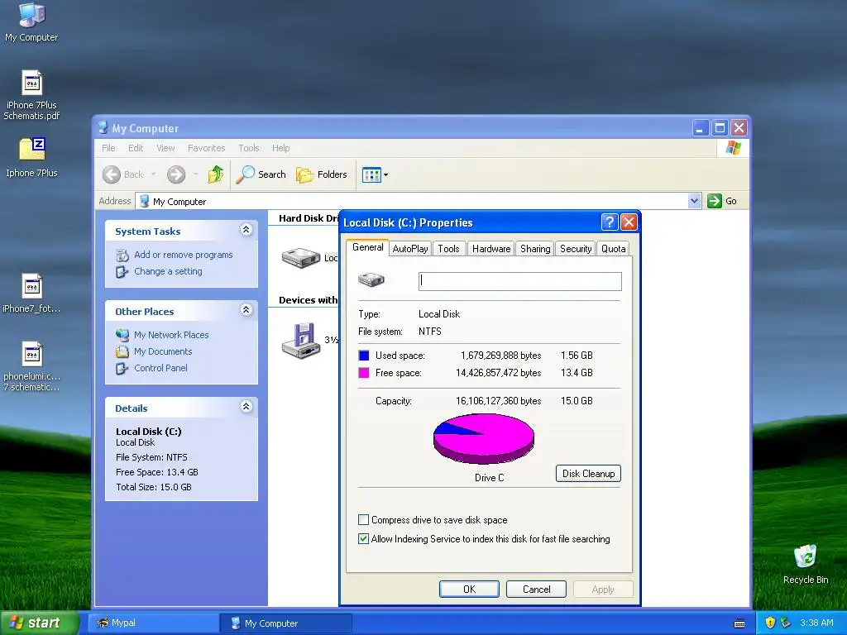
Task: Switch to the AutoPlay tab
Action: [x=410, y=248]
